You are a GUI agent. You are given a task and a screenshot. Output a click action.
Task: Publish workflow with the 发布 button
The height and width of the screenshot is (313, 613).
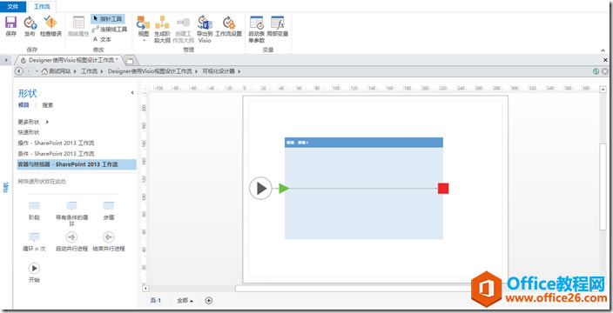tap(30, 26)
